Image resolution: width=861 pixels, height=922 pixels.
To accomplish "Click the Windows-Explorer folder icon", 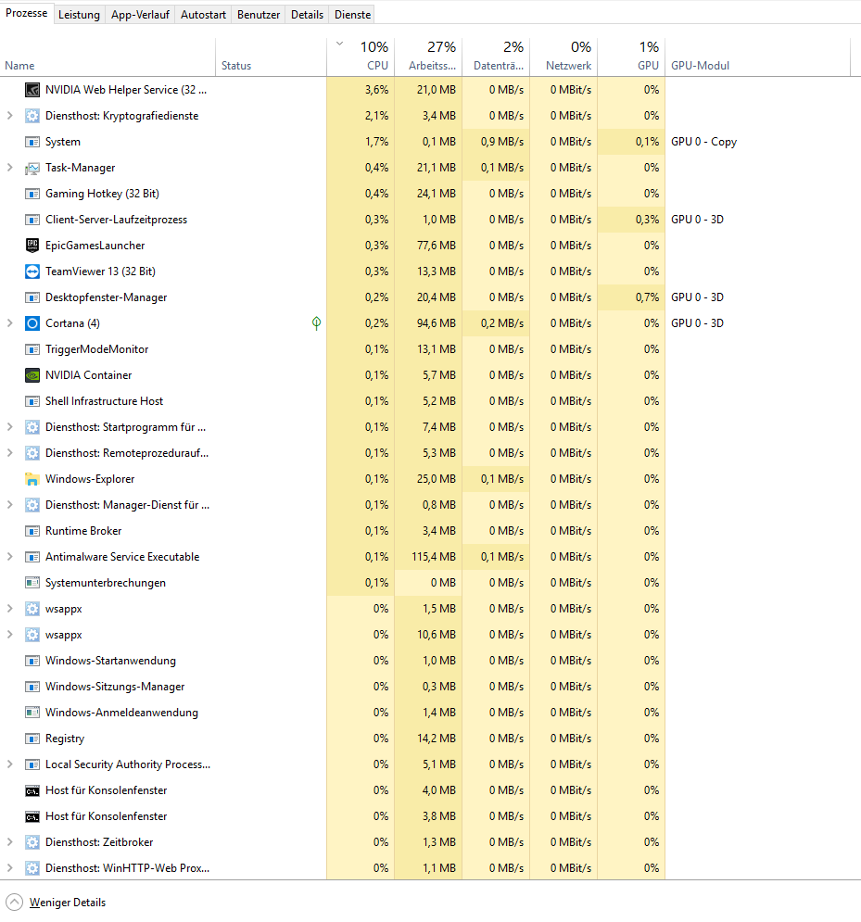I will tap(32, 479).
